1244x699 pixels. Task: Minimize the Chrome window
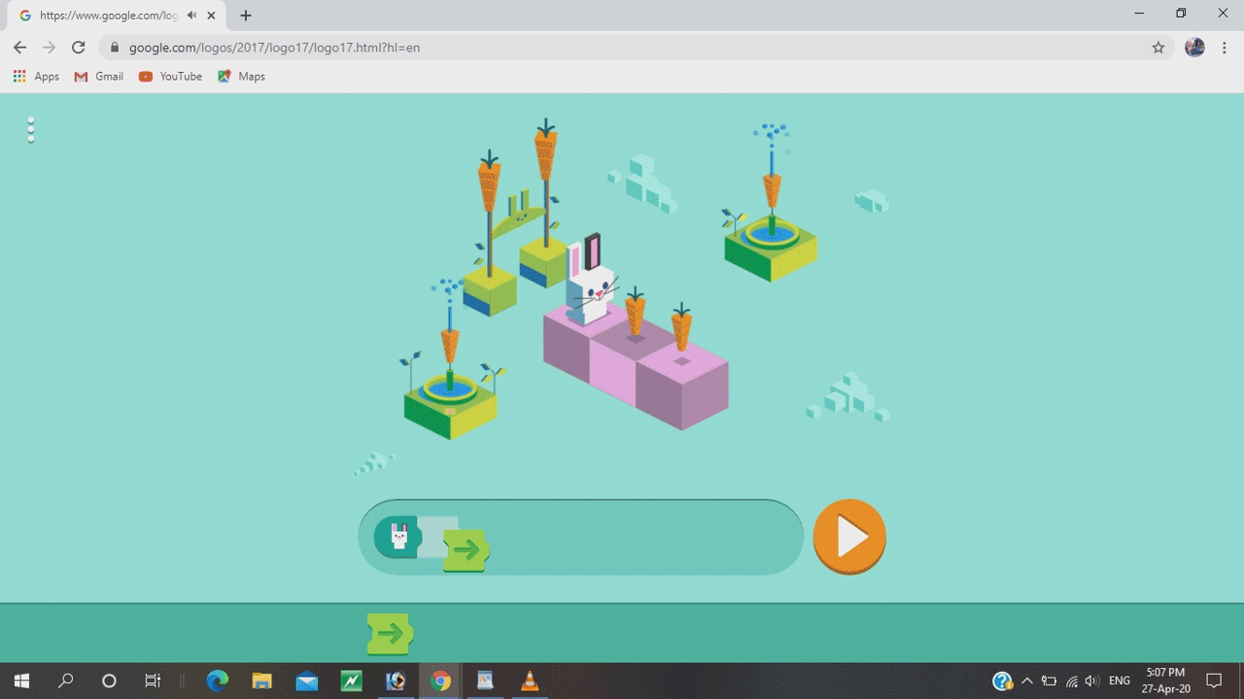[1139, 14]
